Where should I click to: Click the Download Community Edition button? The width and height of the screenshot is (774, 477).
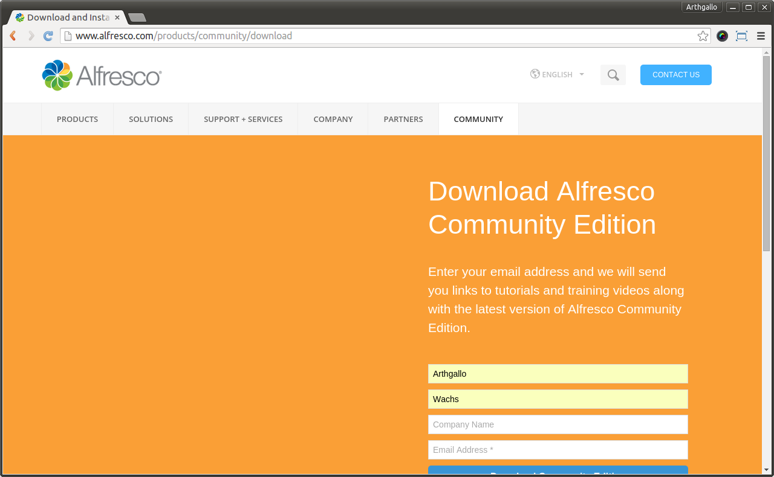click(558, 470)
